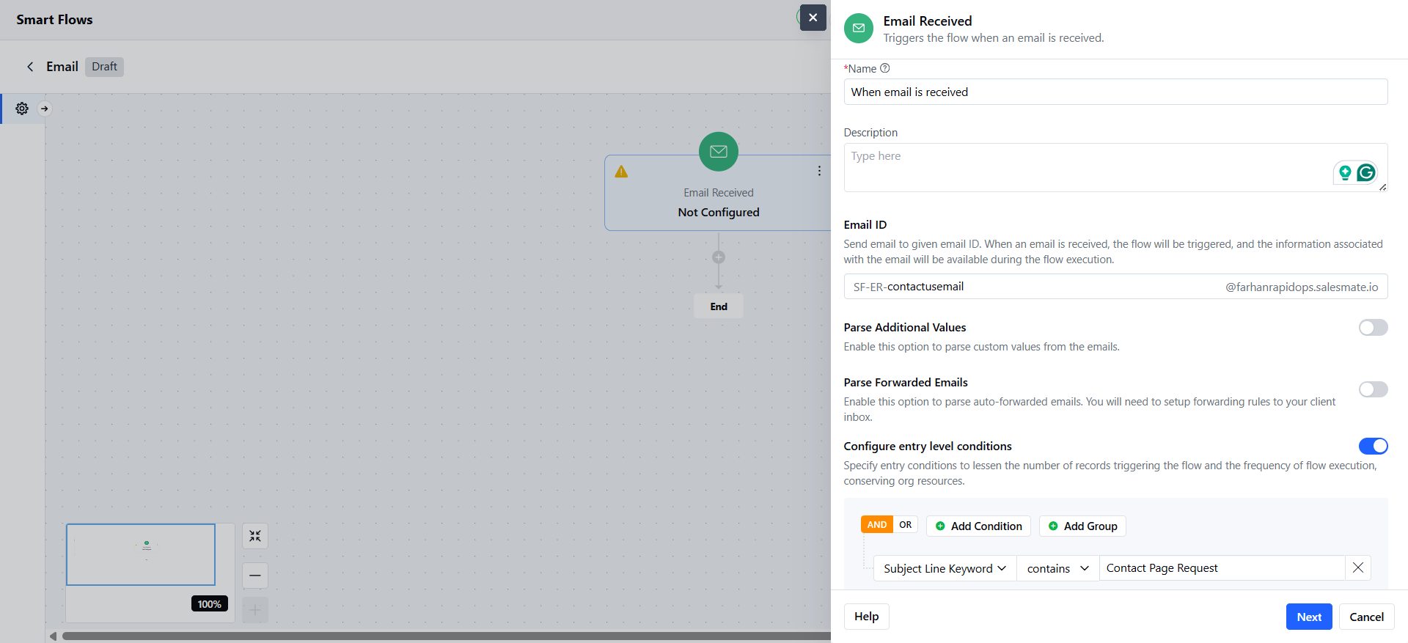Open the three-dot menu on Email Received node
This screenshot has height=643, width=1408.
point(819,171)
